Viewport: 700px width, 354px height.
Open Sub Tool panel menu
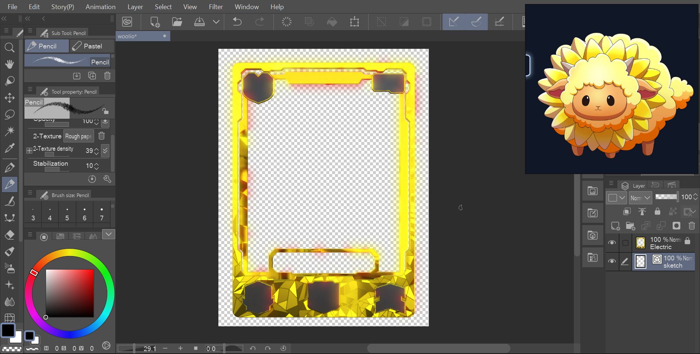coord(30,31)
